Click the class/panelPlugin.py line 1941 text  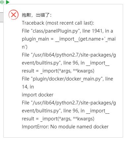(x=67, y=31)
